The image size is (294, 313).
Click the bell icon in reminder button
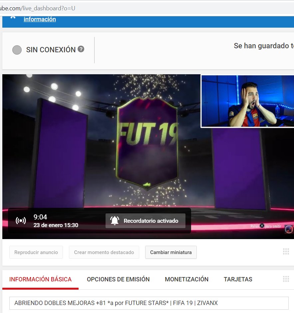pos(115,220)
